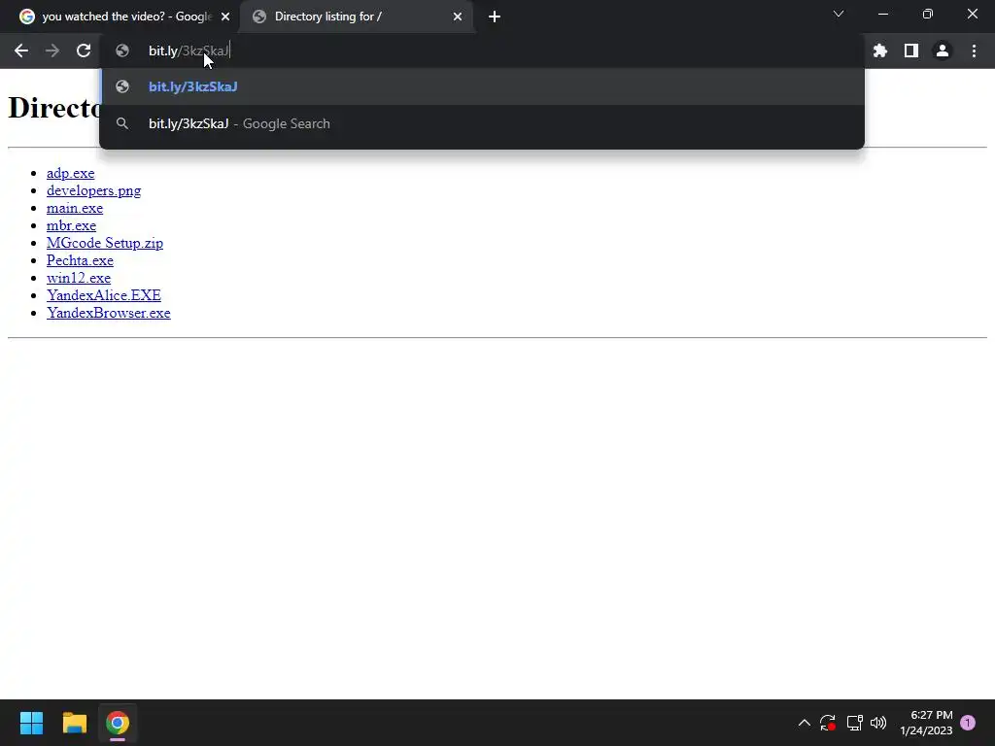Open the win12.exe link

tap(79, 278)
